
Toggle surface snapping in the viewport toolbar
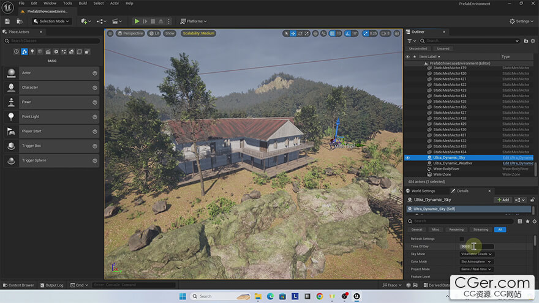[x=323, y=33]
